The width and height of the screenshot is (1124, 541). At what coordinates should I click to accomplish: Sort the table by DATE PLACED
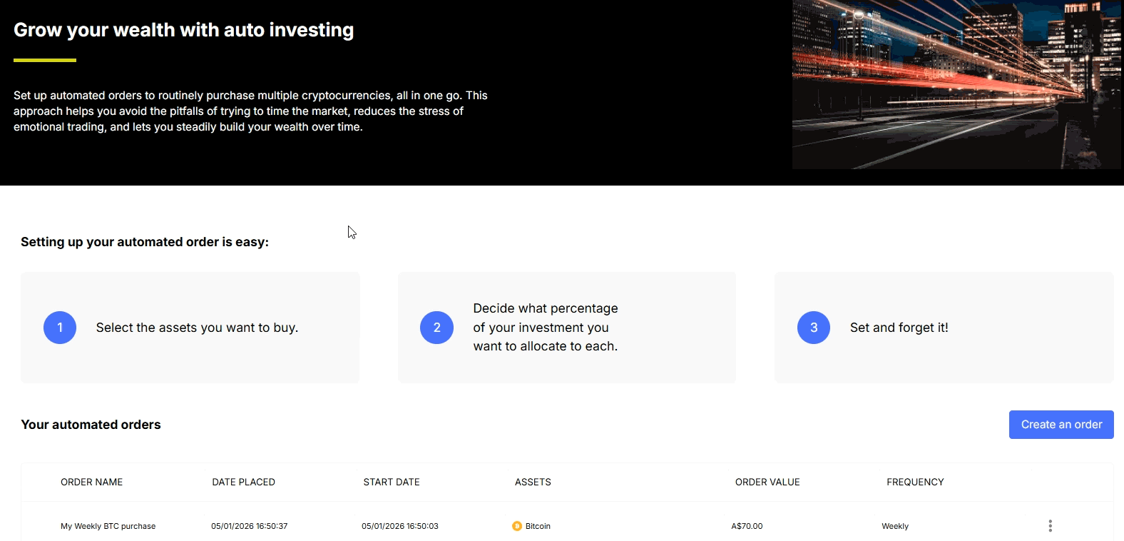click(243, 482)
